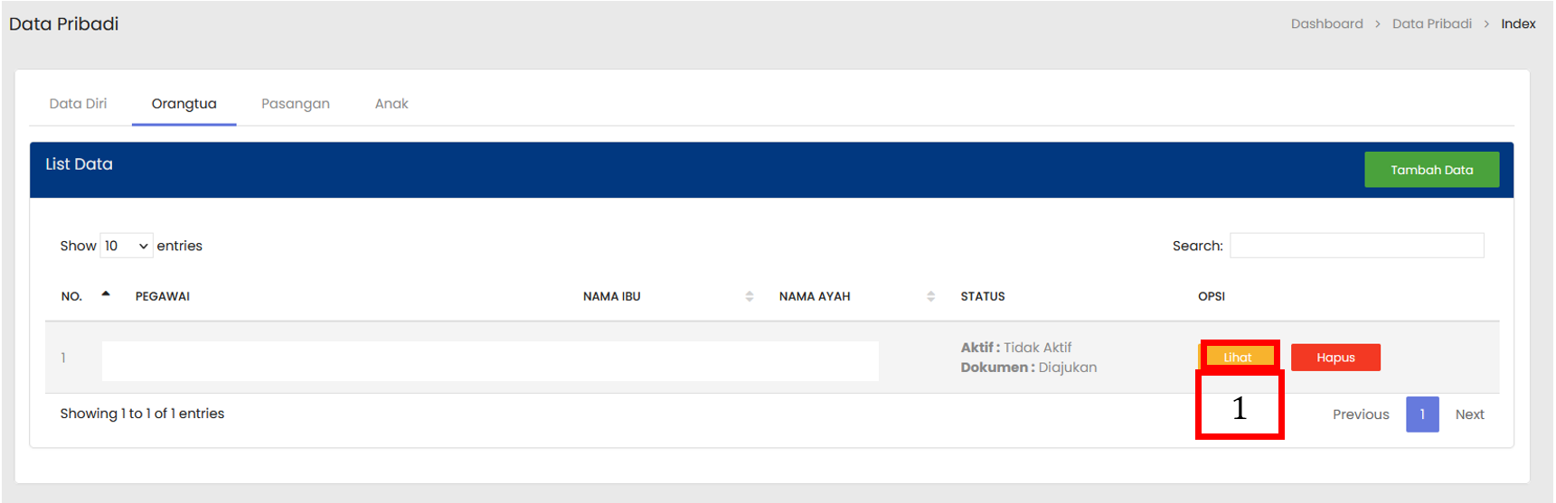Open the Show entries dropdown
This screenshot has height=503, width=1556.
(126, 246)
